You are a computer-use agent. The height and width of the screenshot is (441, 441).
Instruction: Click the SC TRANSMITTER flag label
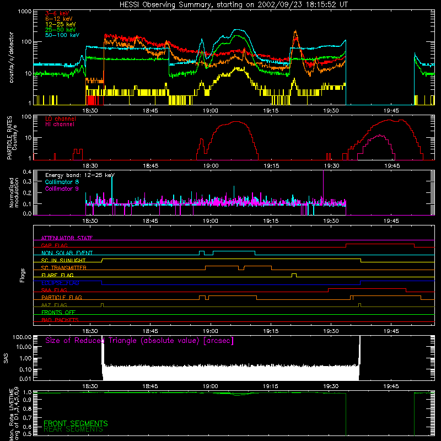point(64,268)
